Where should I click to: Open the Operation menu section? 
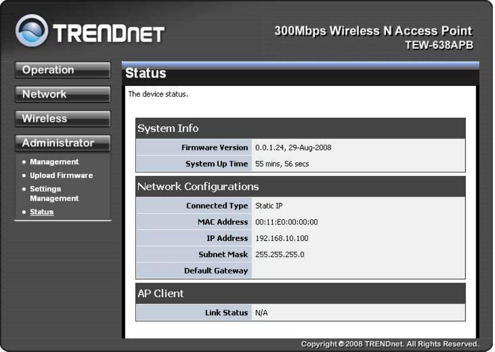coord(63,70)
